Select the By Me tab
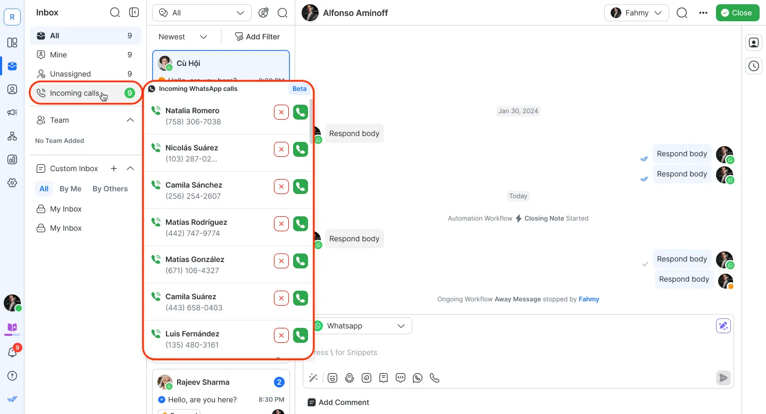 [x=70, y=189]
